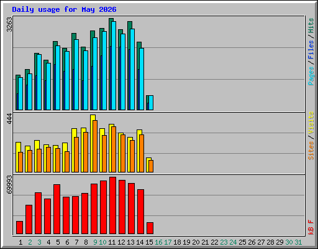Click day label 3 on the x-axis

(x=39, y=242)
